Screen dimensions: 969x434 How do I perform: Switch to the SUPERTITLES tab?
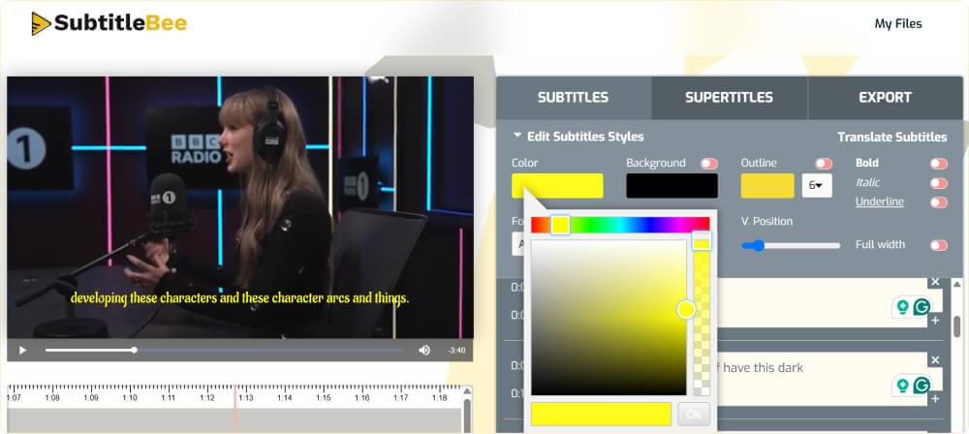pyautogui.click(x=729, y=97)
